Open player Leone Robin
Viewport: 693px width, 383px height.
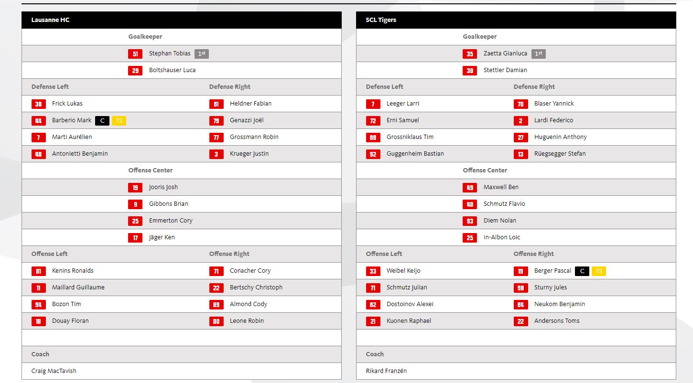[x=247, y=321]
